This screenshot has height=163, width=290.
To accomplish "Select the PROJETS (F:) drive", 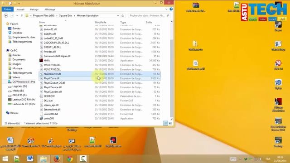I will pos(19,95).
